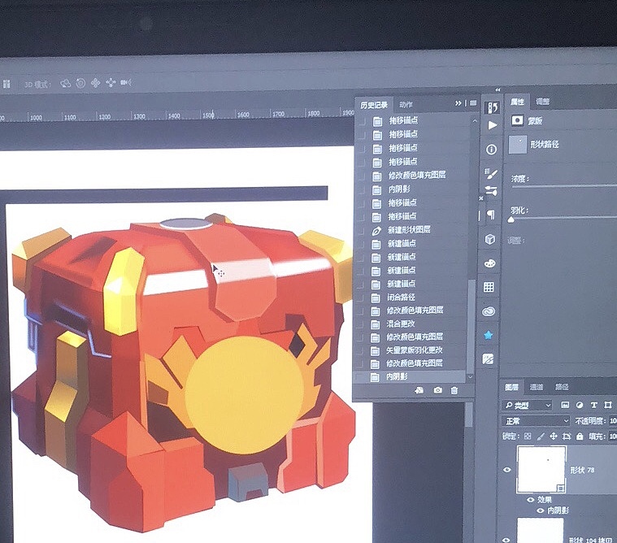The width and height of the screenshot is (617, 543).
Task: Hide the 形状 78 layer
Action: point(507,470)
